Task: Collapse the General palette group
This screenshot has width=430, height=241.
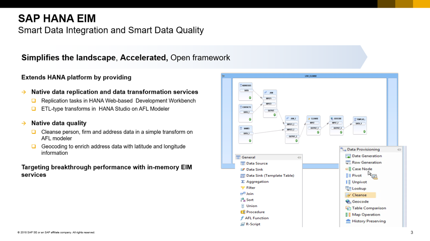Action: pos(299,158)
